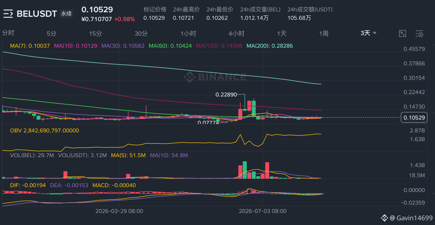Screen dimensions: 435x225
Task: Click the 2.87B OBV axis label
Action: 417,131
